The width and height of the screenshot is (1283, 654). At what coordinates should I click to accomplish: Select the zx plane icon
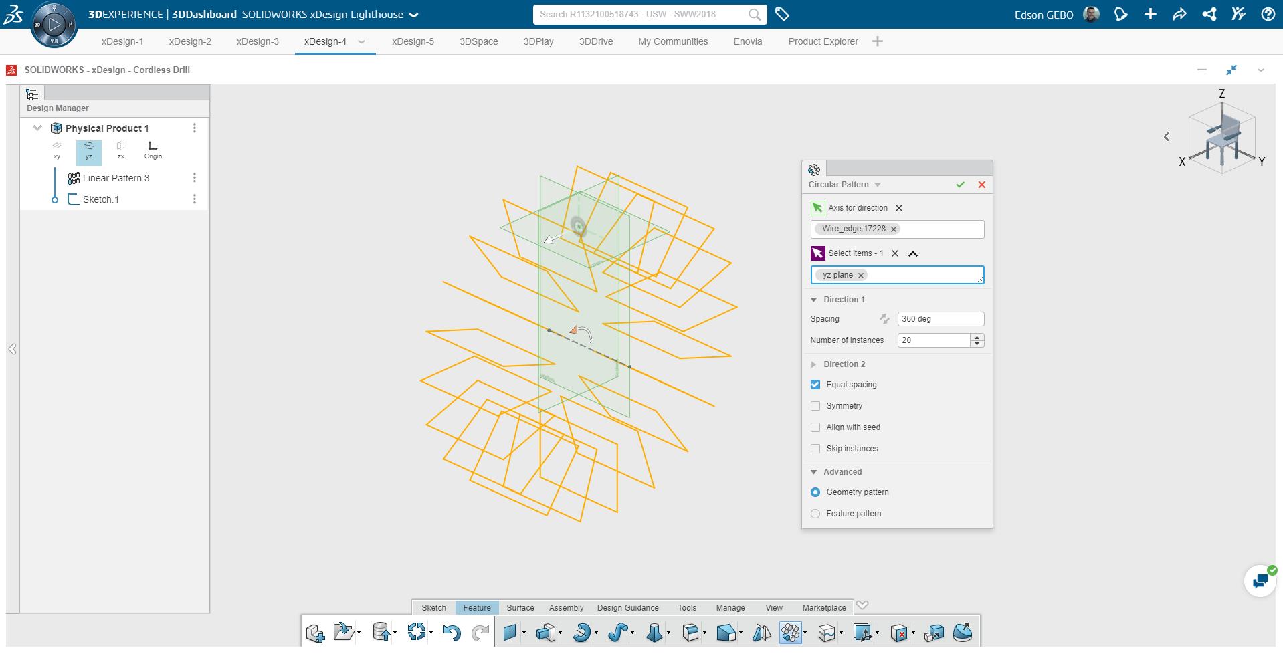tap(121, 150)
